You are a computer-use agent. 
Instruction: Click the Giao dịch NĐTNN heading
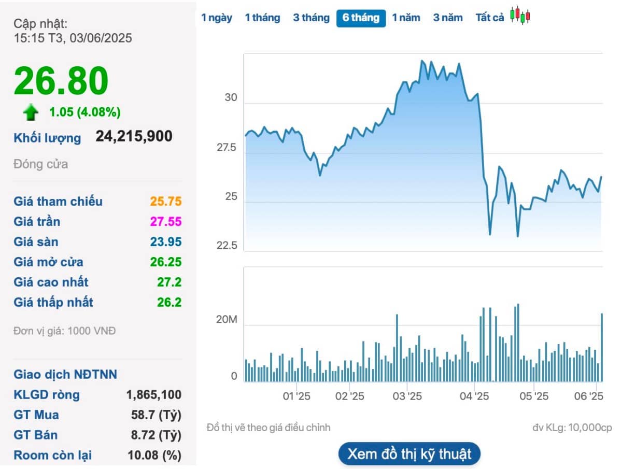(65, 375)
